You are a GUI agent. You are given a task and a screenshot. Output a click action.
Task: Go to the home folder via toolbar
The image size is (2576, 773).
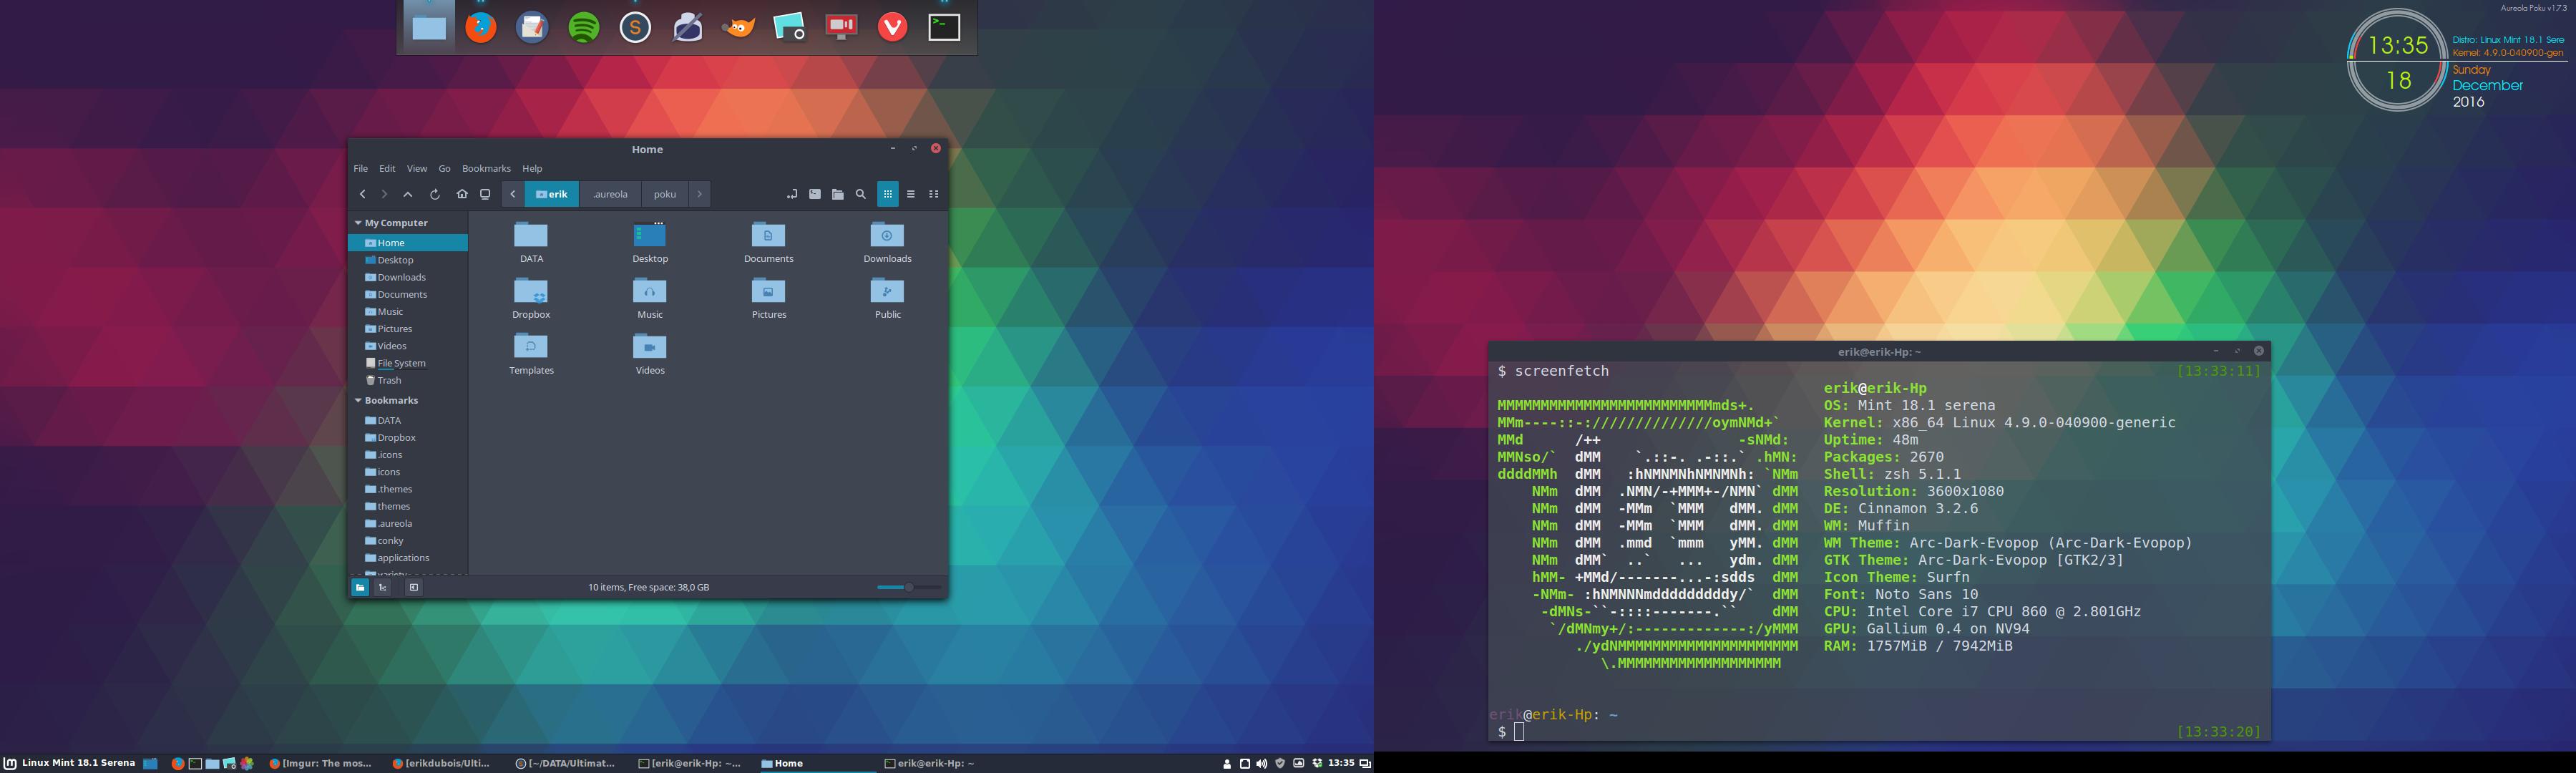(462, 194)
